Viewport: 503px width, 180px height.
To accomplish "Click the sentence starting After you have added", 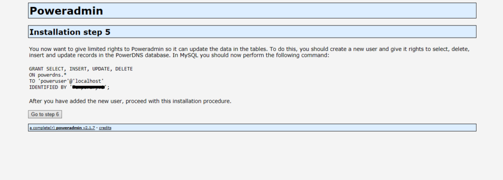I will pyautogui.click(x=130, y=101).
